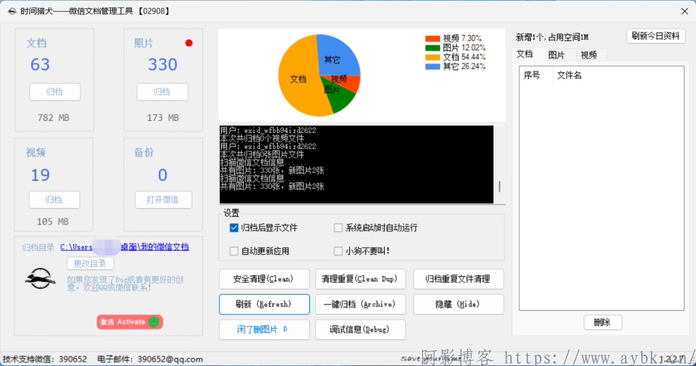696x366 pixels.
Task: Click the 视频 slice of pie chart
Action: (345, 81)
